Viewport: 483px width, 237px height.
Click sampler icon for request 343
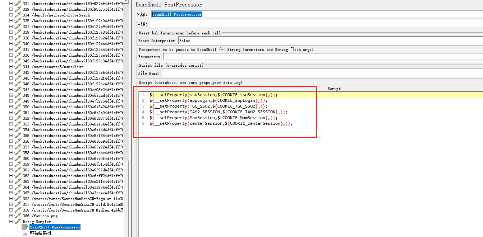point(18,72)
